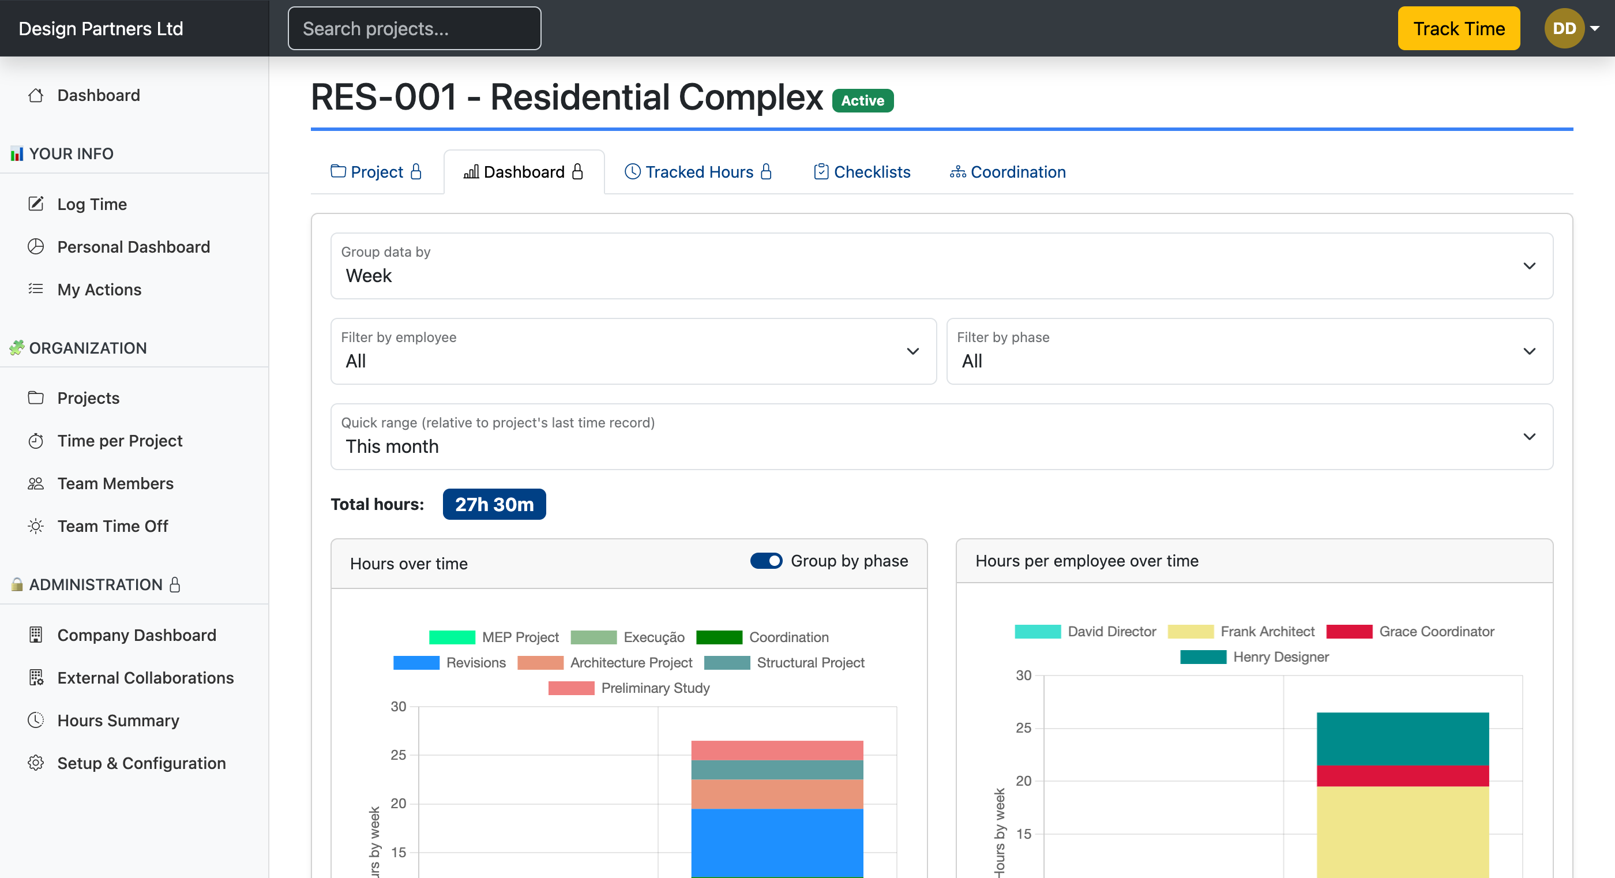The image size is (1615, 878).
Task: Switch to the Project tab
Action: [x=377, y=172]
